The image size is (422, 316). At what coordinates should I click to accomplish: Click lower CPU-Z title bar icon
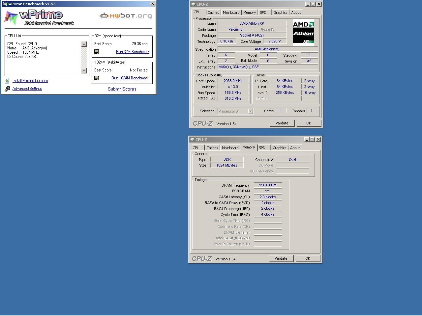coord(192,140)
